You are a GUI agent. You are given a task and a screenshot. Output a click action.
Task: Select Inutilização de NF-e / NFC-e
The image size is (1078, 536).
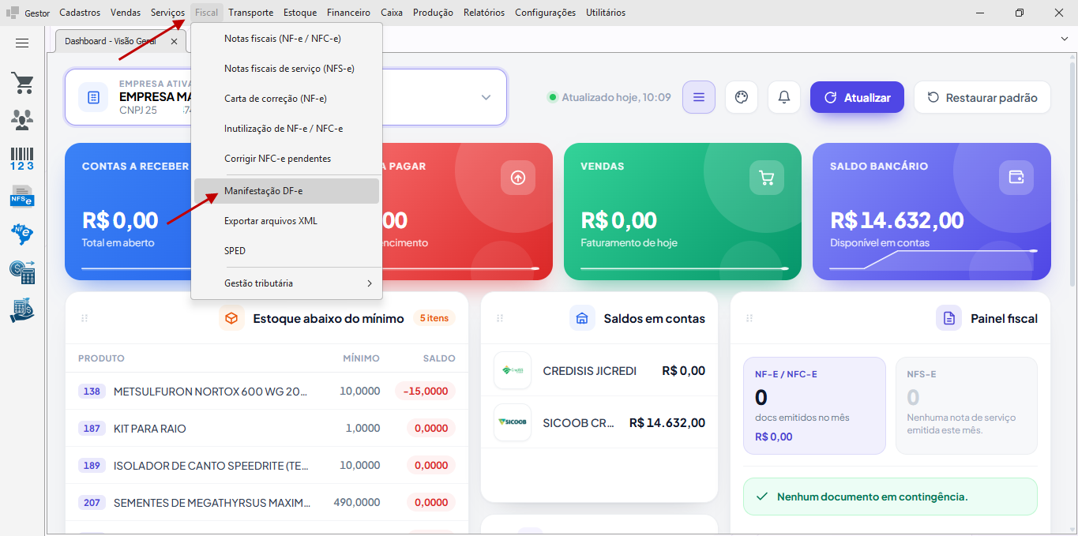coord(287,129)
